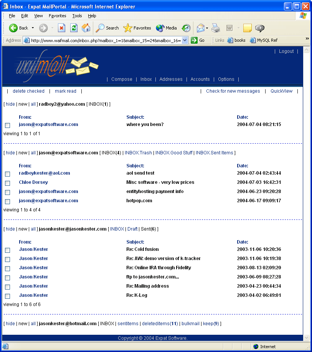
Task: Open the Messenger speech bubble icon
Action: pos(259,28)
